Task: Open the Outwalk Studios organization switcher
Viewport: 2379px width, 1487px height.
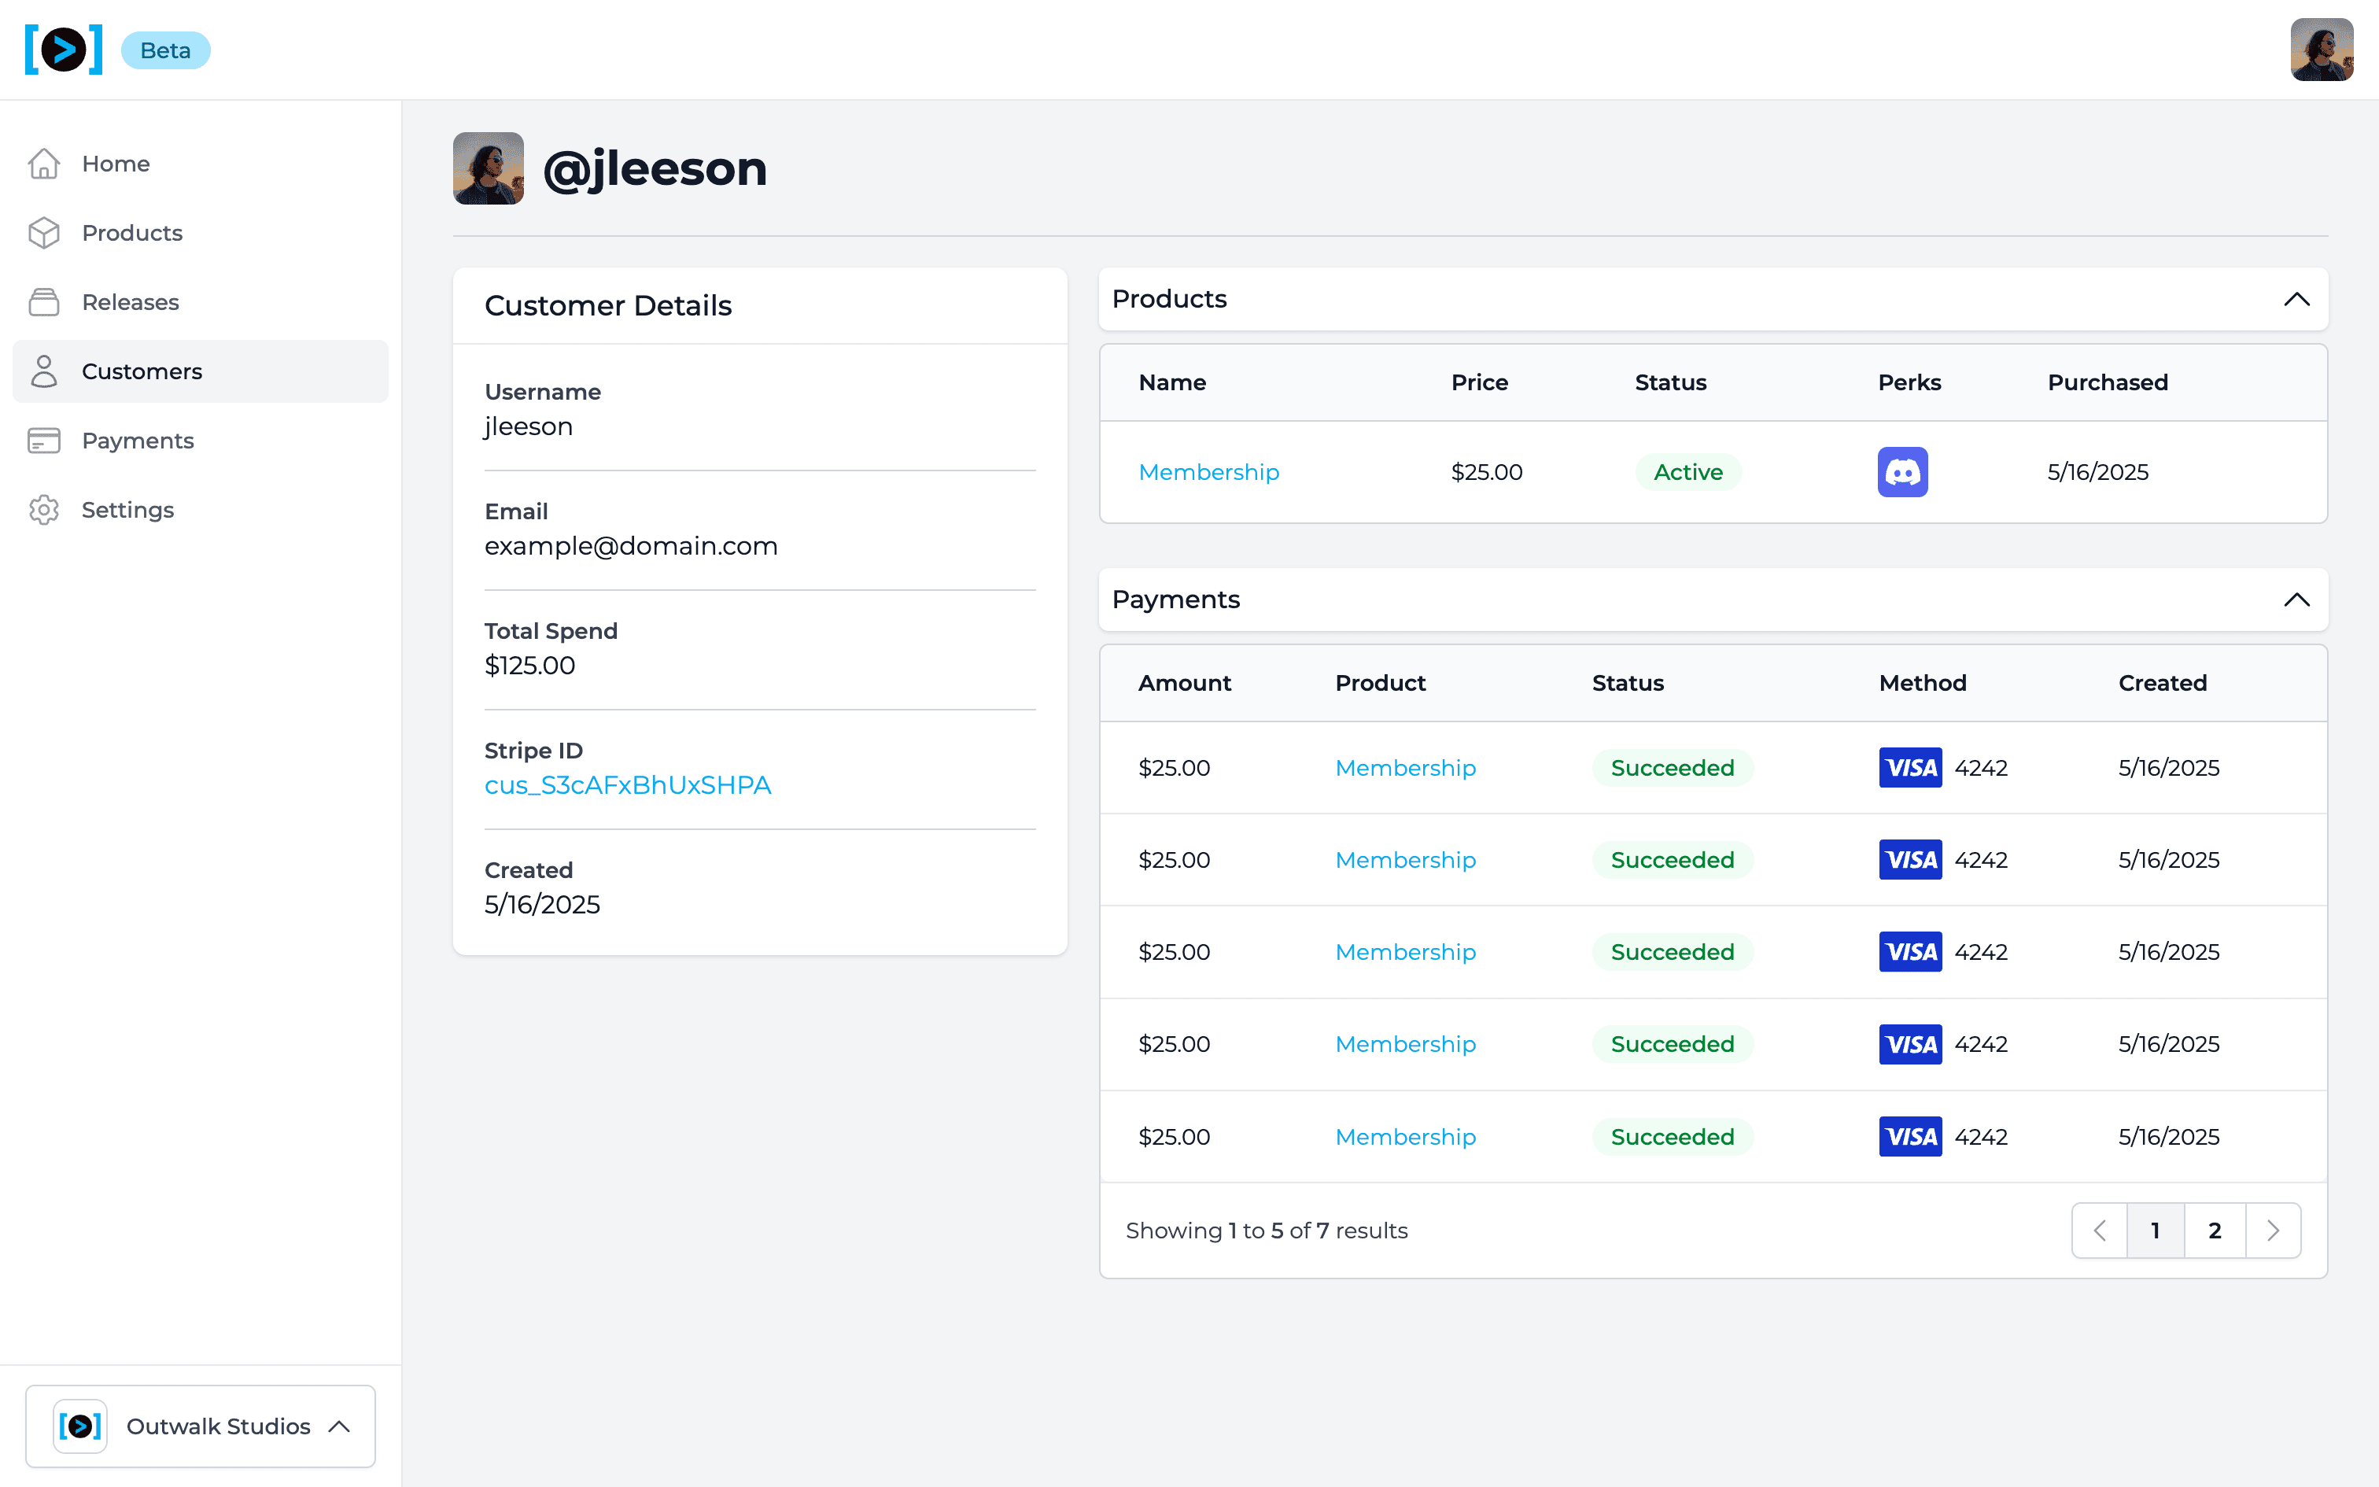Action: 201,1426
